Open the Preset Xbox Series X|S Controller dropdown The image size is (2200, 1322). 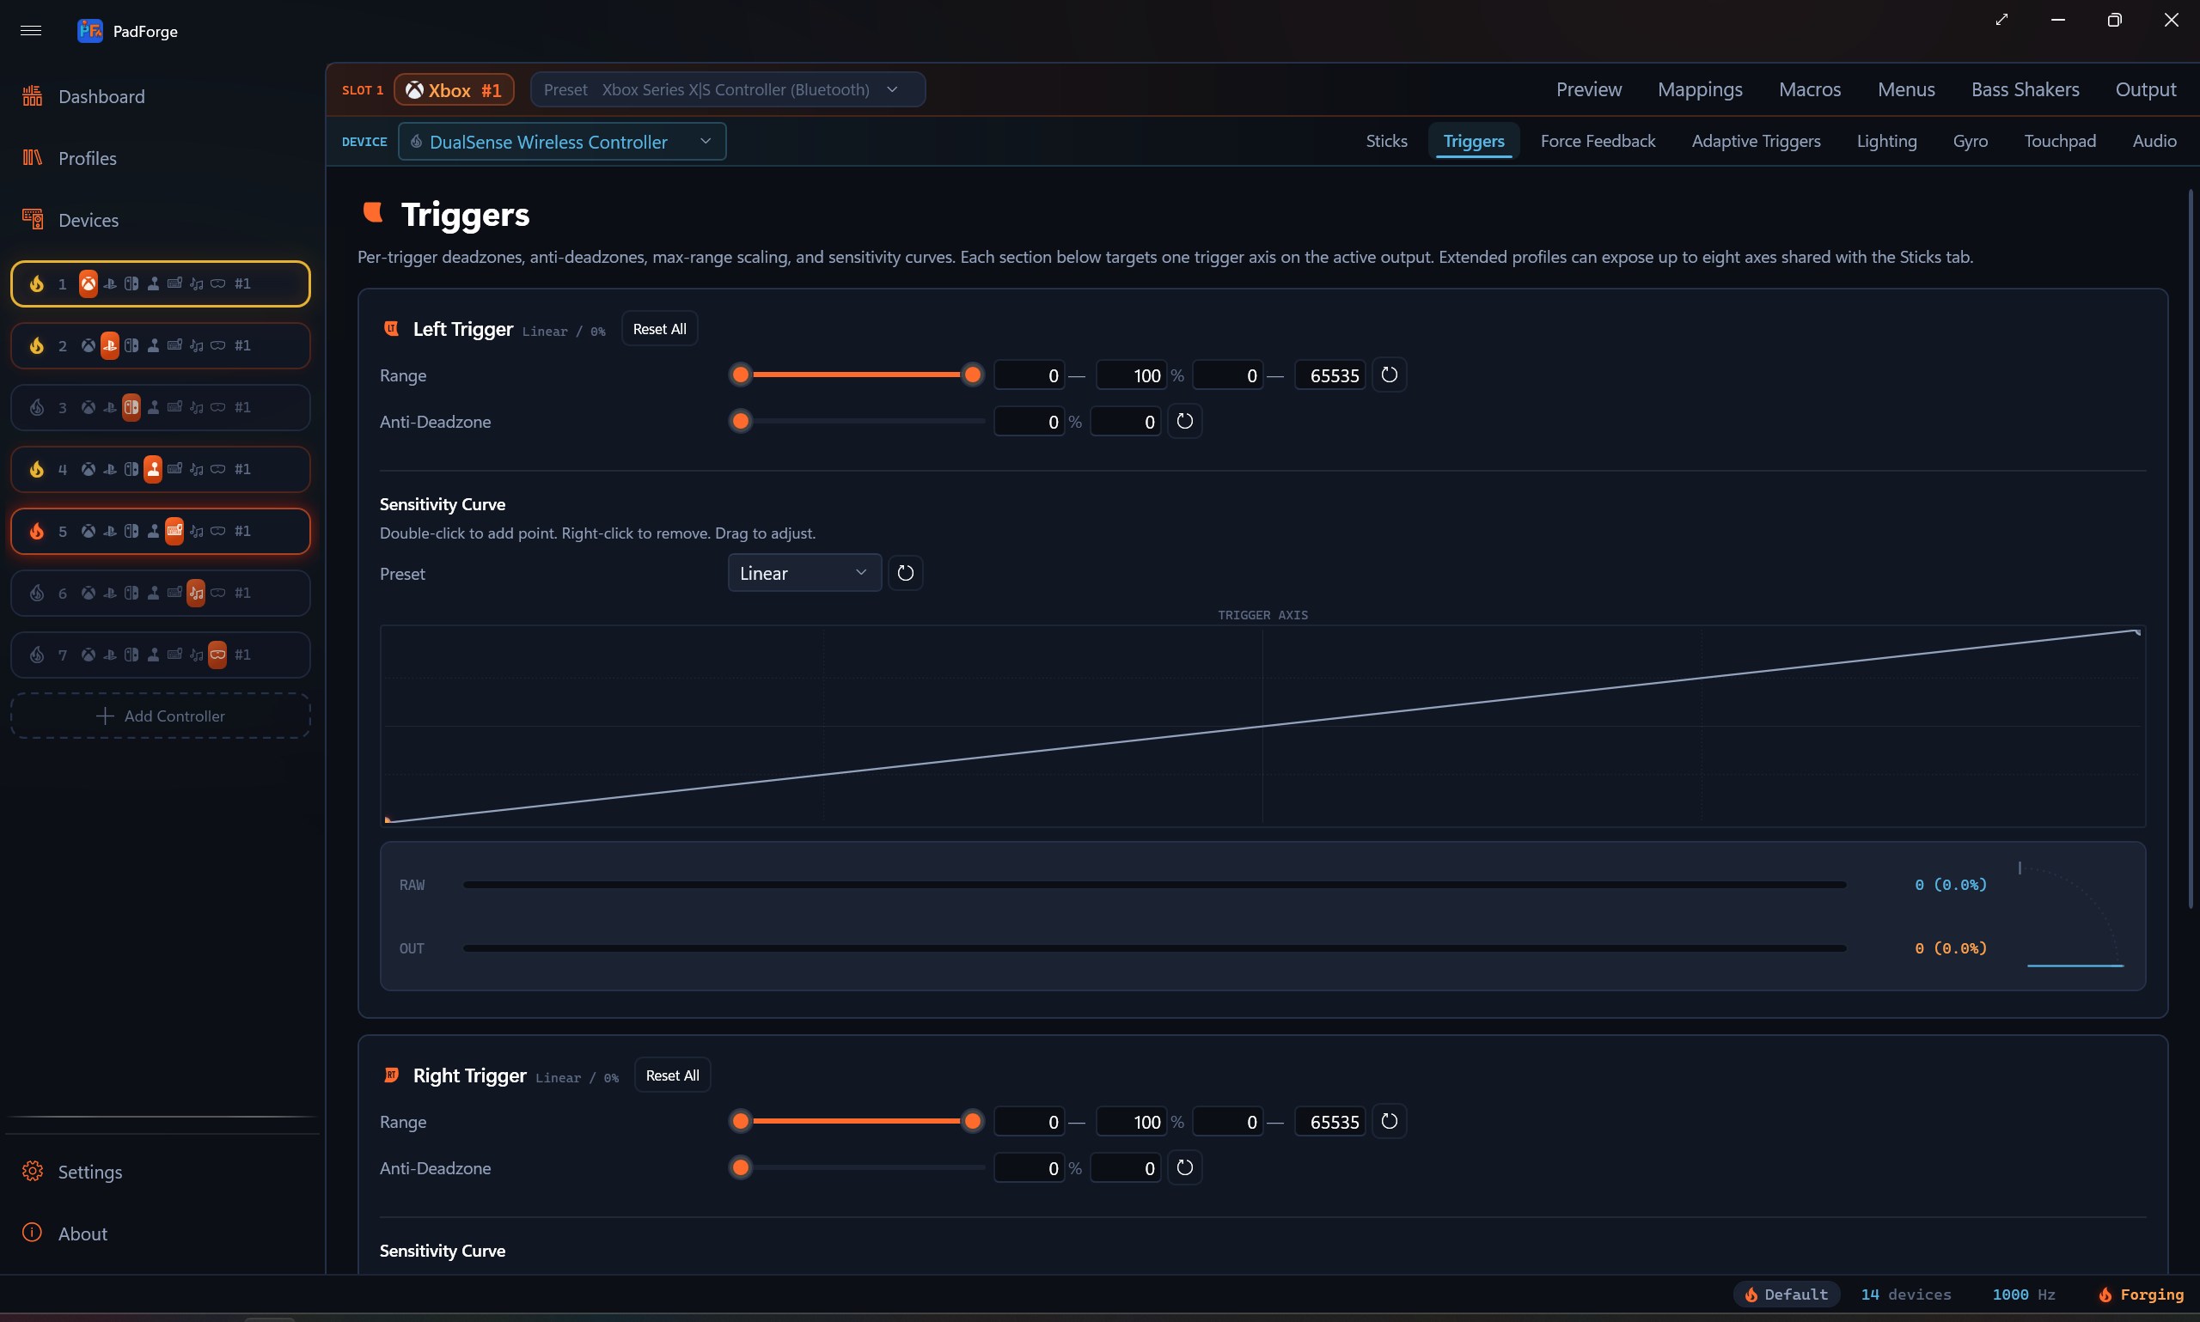(727, 89)
